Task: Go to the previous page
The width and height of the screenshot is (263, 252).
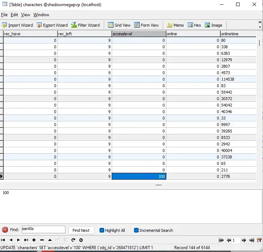Action: [x=229, y=240]
